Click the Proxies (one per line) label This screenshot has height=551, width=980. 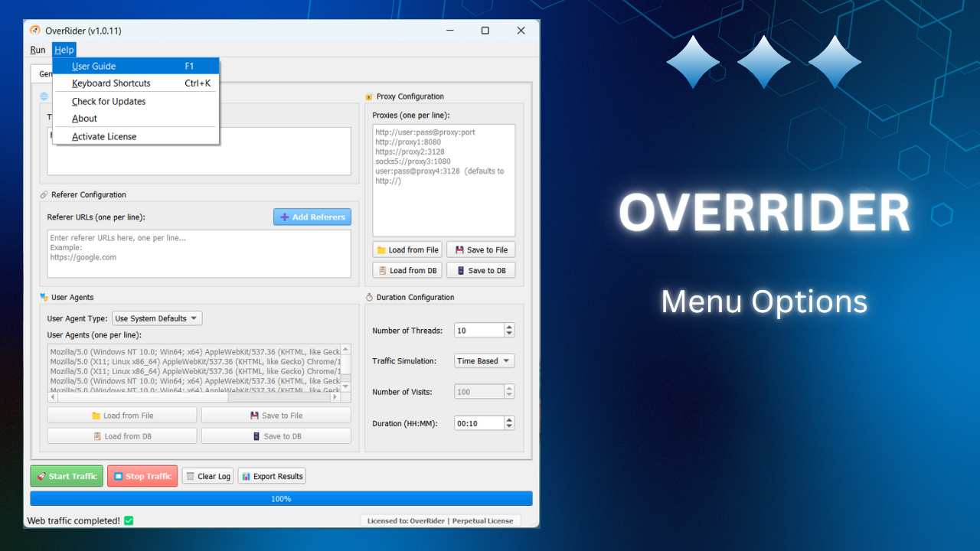point(411,116)
